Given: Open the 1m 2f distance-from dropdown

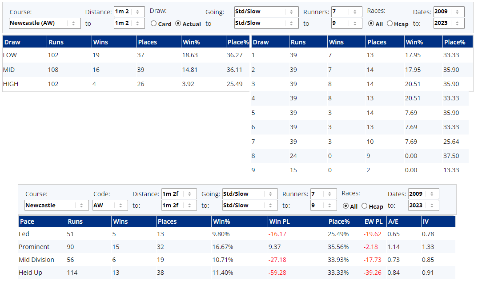Looking at the screenshot, I should pos(179,194).
